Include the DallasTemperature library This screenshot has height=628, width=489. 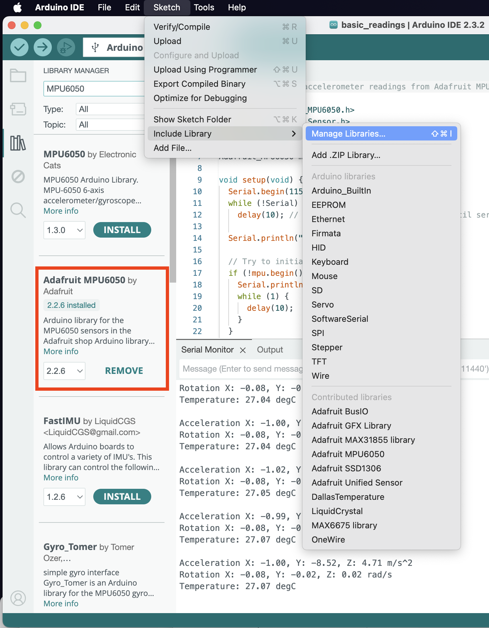click(x=381, y=497)
